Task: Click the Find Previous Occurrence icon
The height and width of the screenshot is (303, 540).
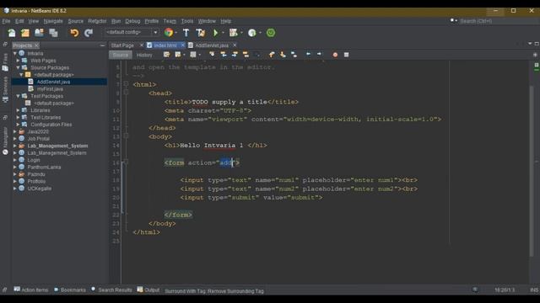Action: (x=224, y=55)
